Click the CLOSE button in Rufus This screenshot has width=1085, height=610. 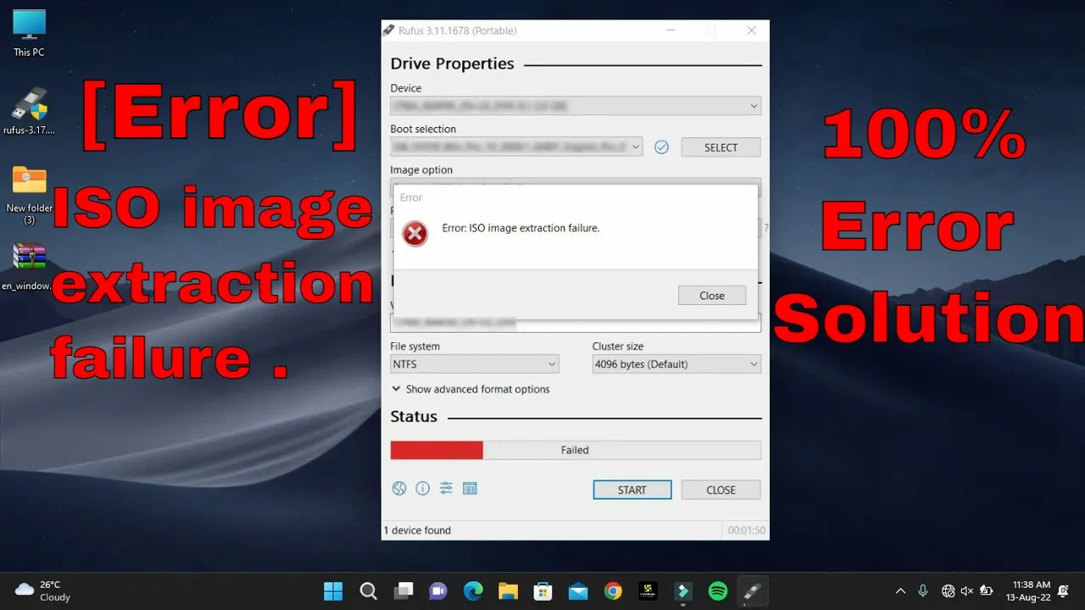721,490
